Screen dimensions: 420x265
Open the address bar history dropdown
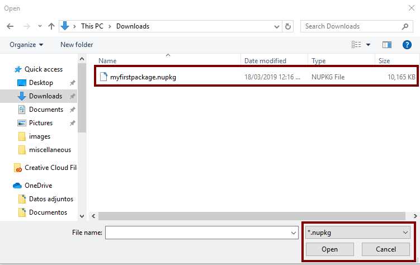[x=277, y=26]
